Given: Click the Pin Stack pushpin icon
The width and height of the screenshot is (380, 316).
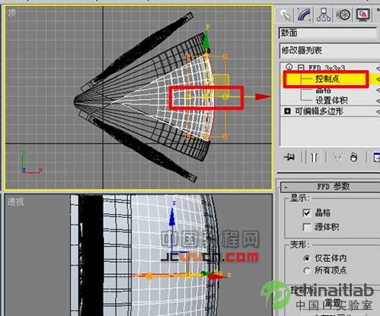Looking at the screenshot, I should [289, 157].
